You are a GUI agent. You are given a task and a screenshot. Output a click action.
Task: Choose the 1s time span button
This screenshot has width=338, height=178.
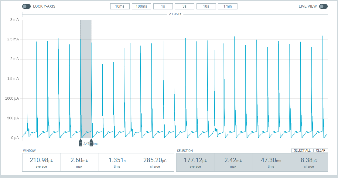[x=163, y=6]
